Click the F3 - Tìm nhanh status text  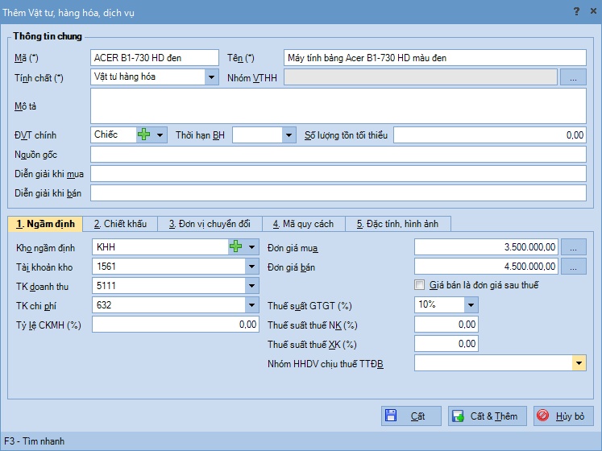coord(34,441)
